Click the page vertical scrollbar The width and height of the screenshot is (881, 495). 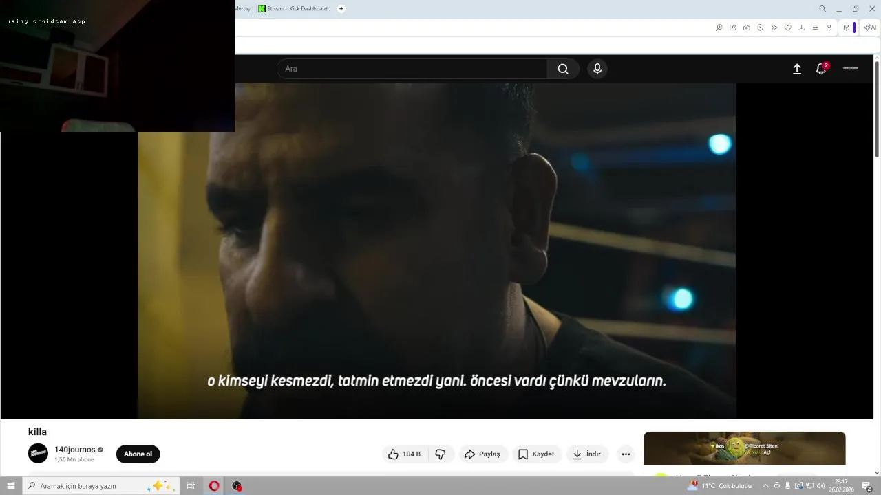[x=877, y=109]
